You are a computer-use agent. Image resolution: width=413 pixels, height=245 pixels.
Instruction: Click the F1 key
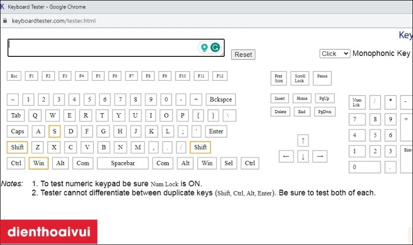point(31,76)
